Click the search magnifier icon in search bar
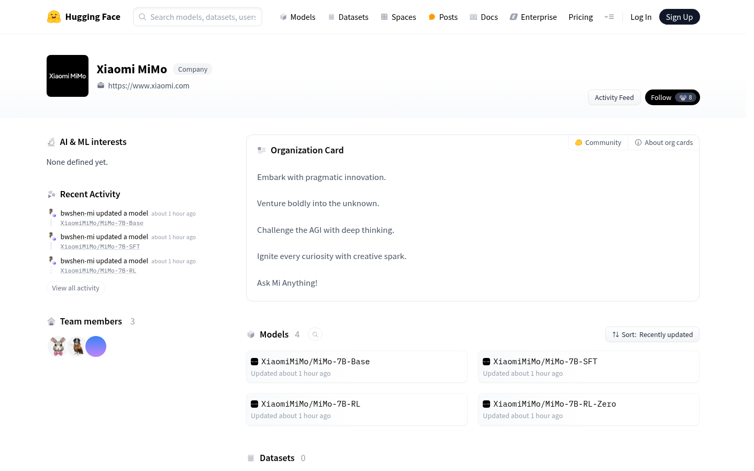 pyautogui.click(x=142, y=17)
